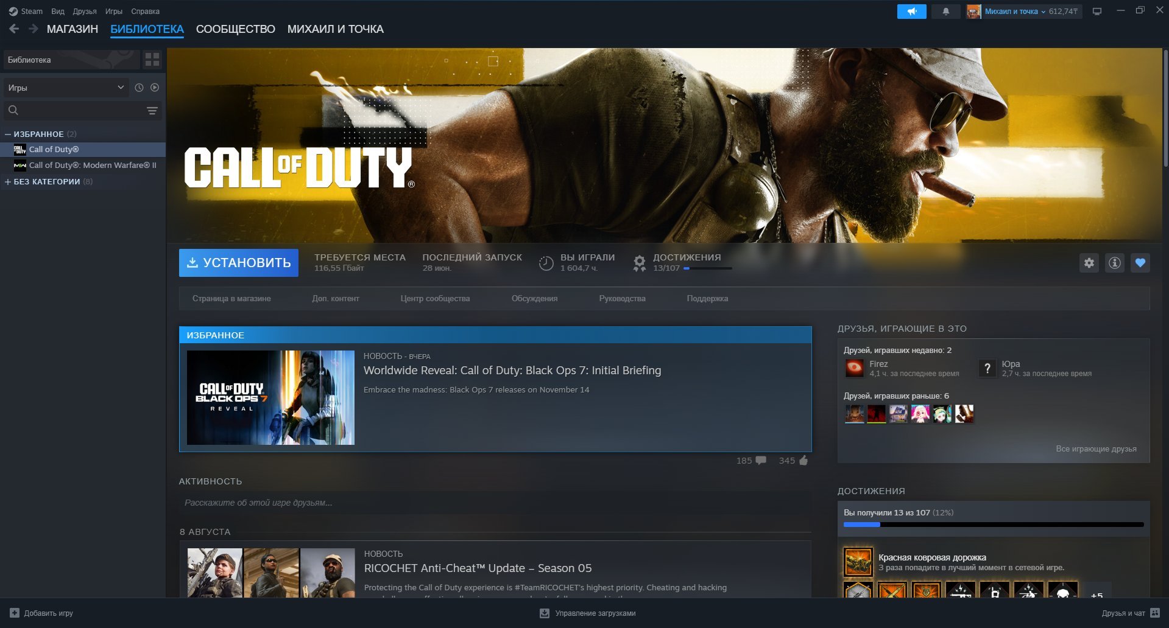This screenshot has width=1169, height=628.
Task: Click the profile avatar in header
Action: pyautogui.click(x=973, y=12)
